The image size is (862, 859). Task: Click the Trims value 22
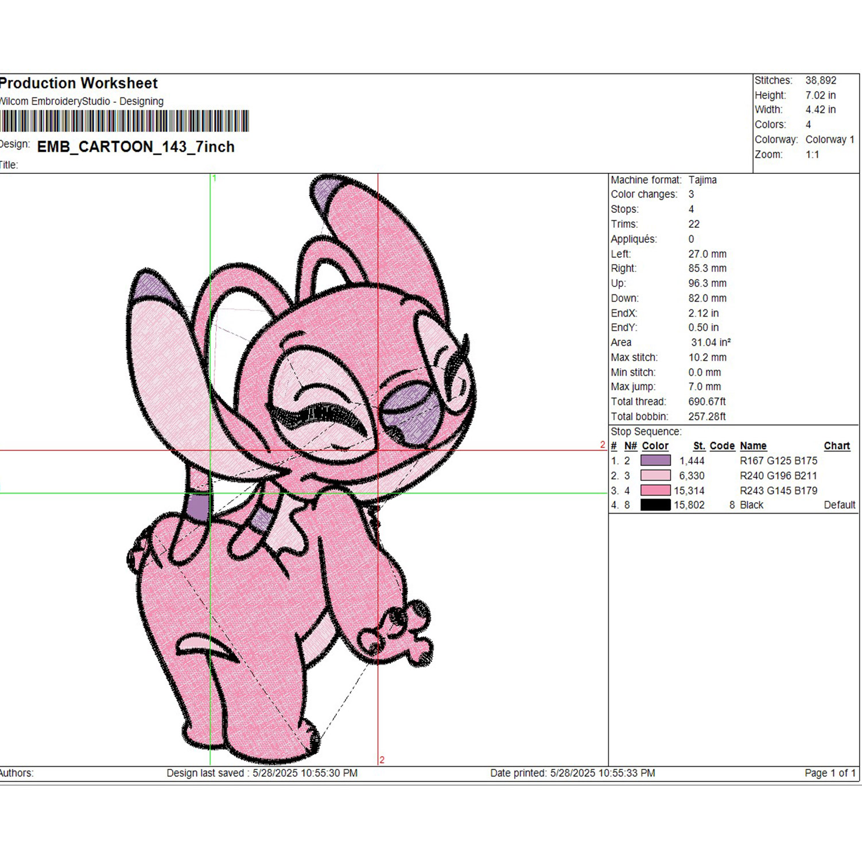click(694, 224)
